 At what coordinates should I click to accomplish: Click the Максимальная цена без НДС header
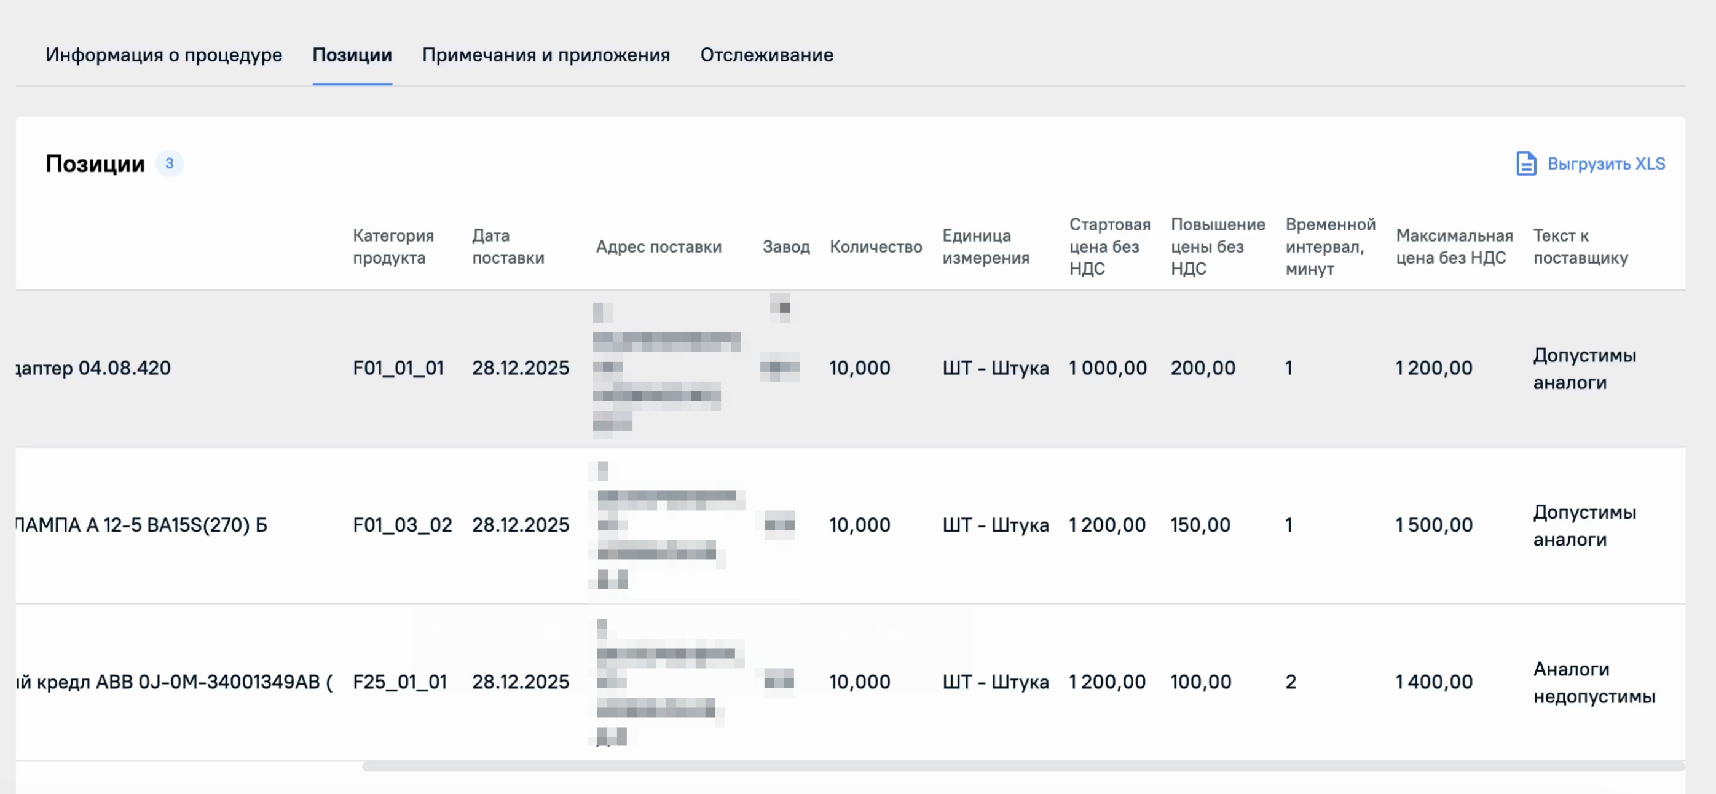point(1454,246)
